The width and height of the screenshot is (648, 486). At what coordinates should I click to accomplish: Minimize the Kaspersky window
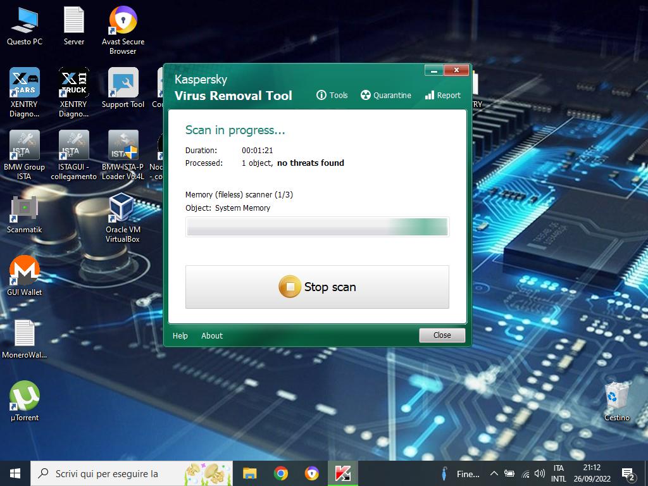[x=433, y=70]
